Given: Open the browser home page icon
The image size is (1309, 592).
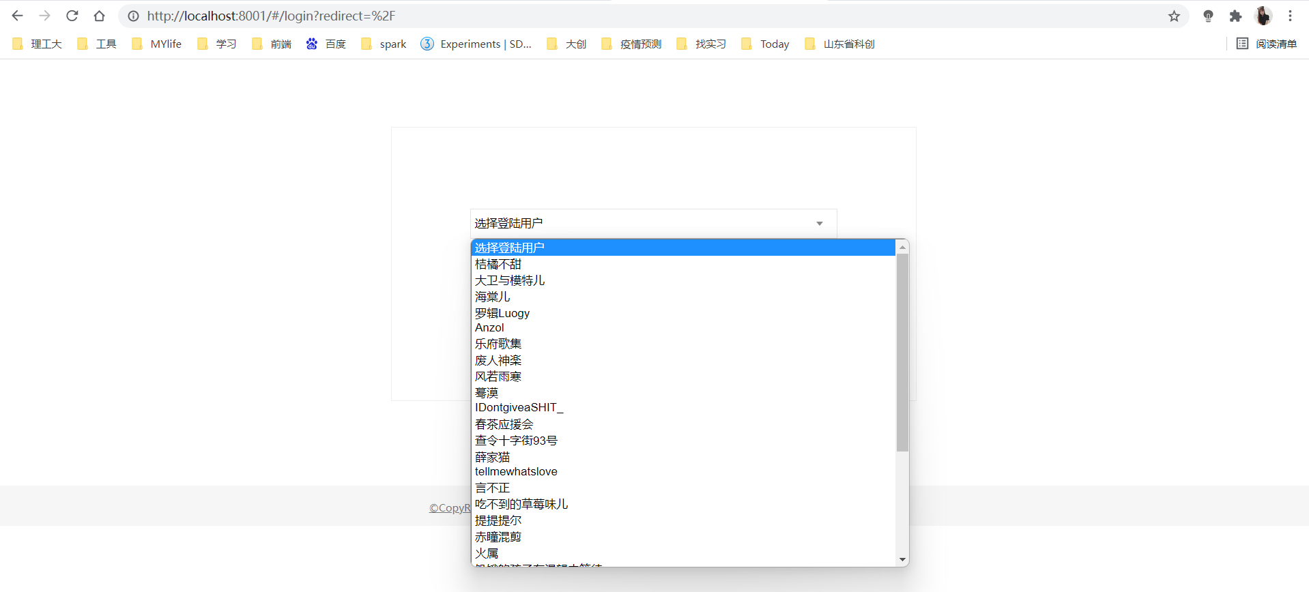Looking at the screenshot, I should tap(100, 16).
